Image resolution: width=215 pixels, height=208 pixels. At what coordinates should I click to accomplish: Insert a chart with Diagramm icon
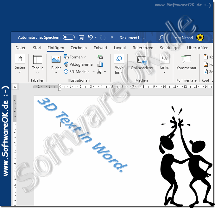[100, 64]
